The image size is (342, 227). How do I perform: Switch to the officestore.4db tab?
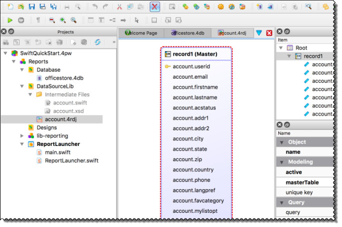[188, 33]
